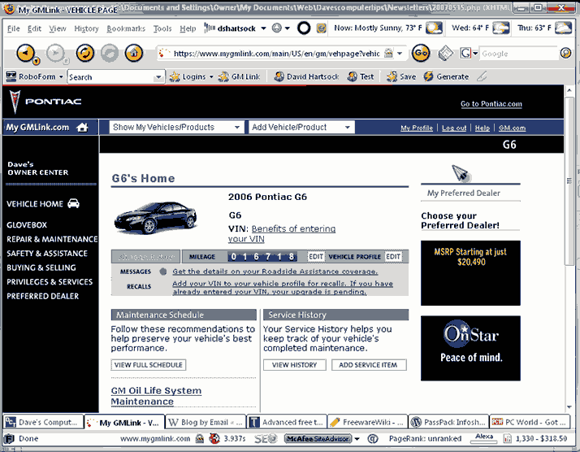Open the View menu
Viewport: 580px width, 452px height.
pos(58,28)
